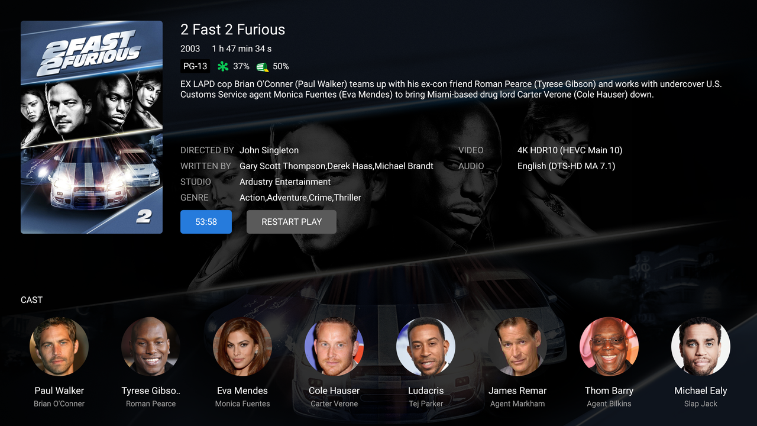The height and width of the screenshot is (426, 757).
Task: Click the RESTART PLAY button
Action: [292, 222]
